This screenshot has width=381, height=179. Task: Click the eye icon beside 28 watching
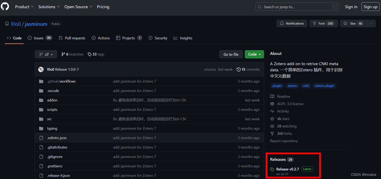(x=272, y=126)
